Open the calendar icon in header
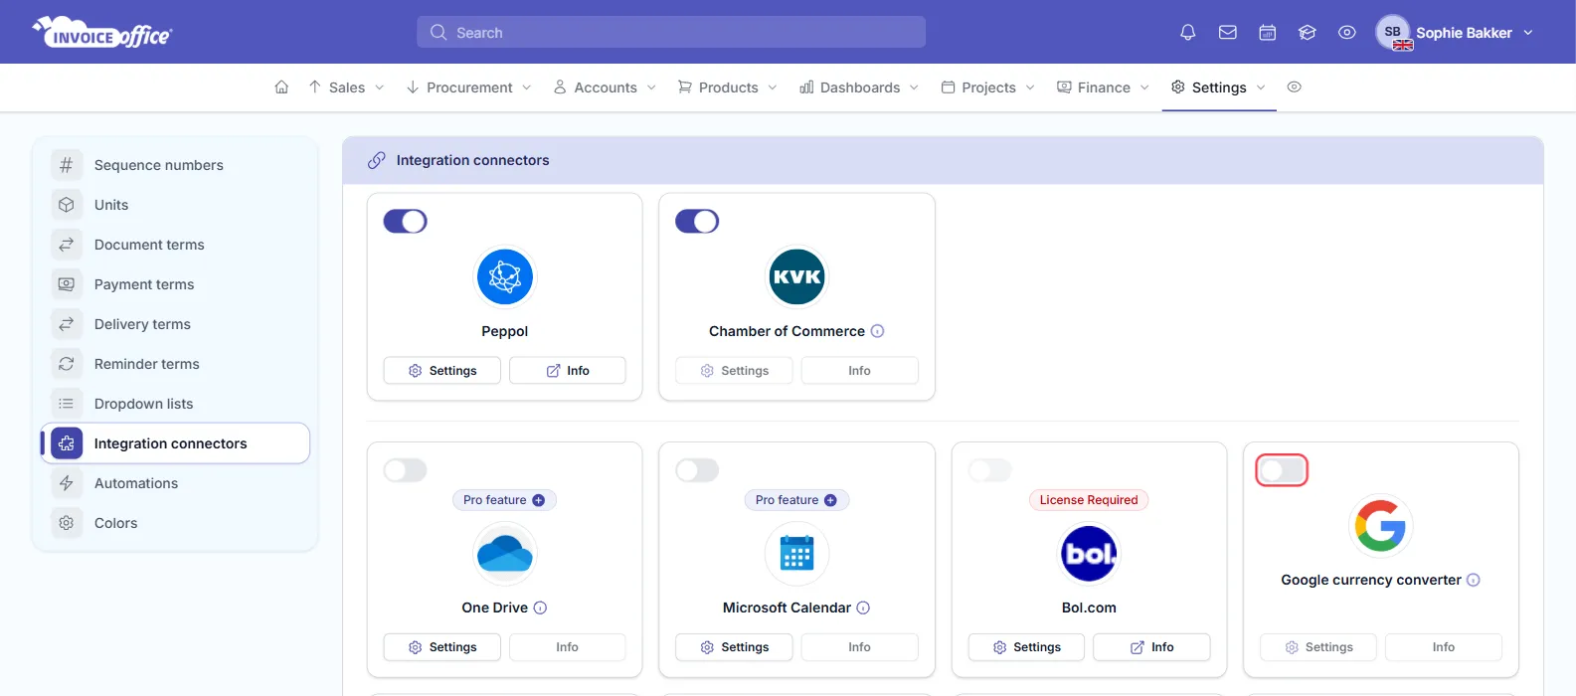 [1268, 33]
